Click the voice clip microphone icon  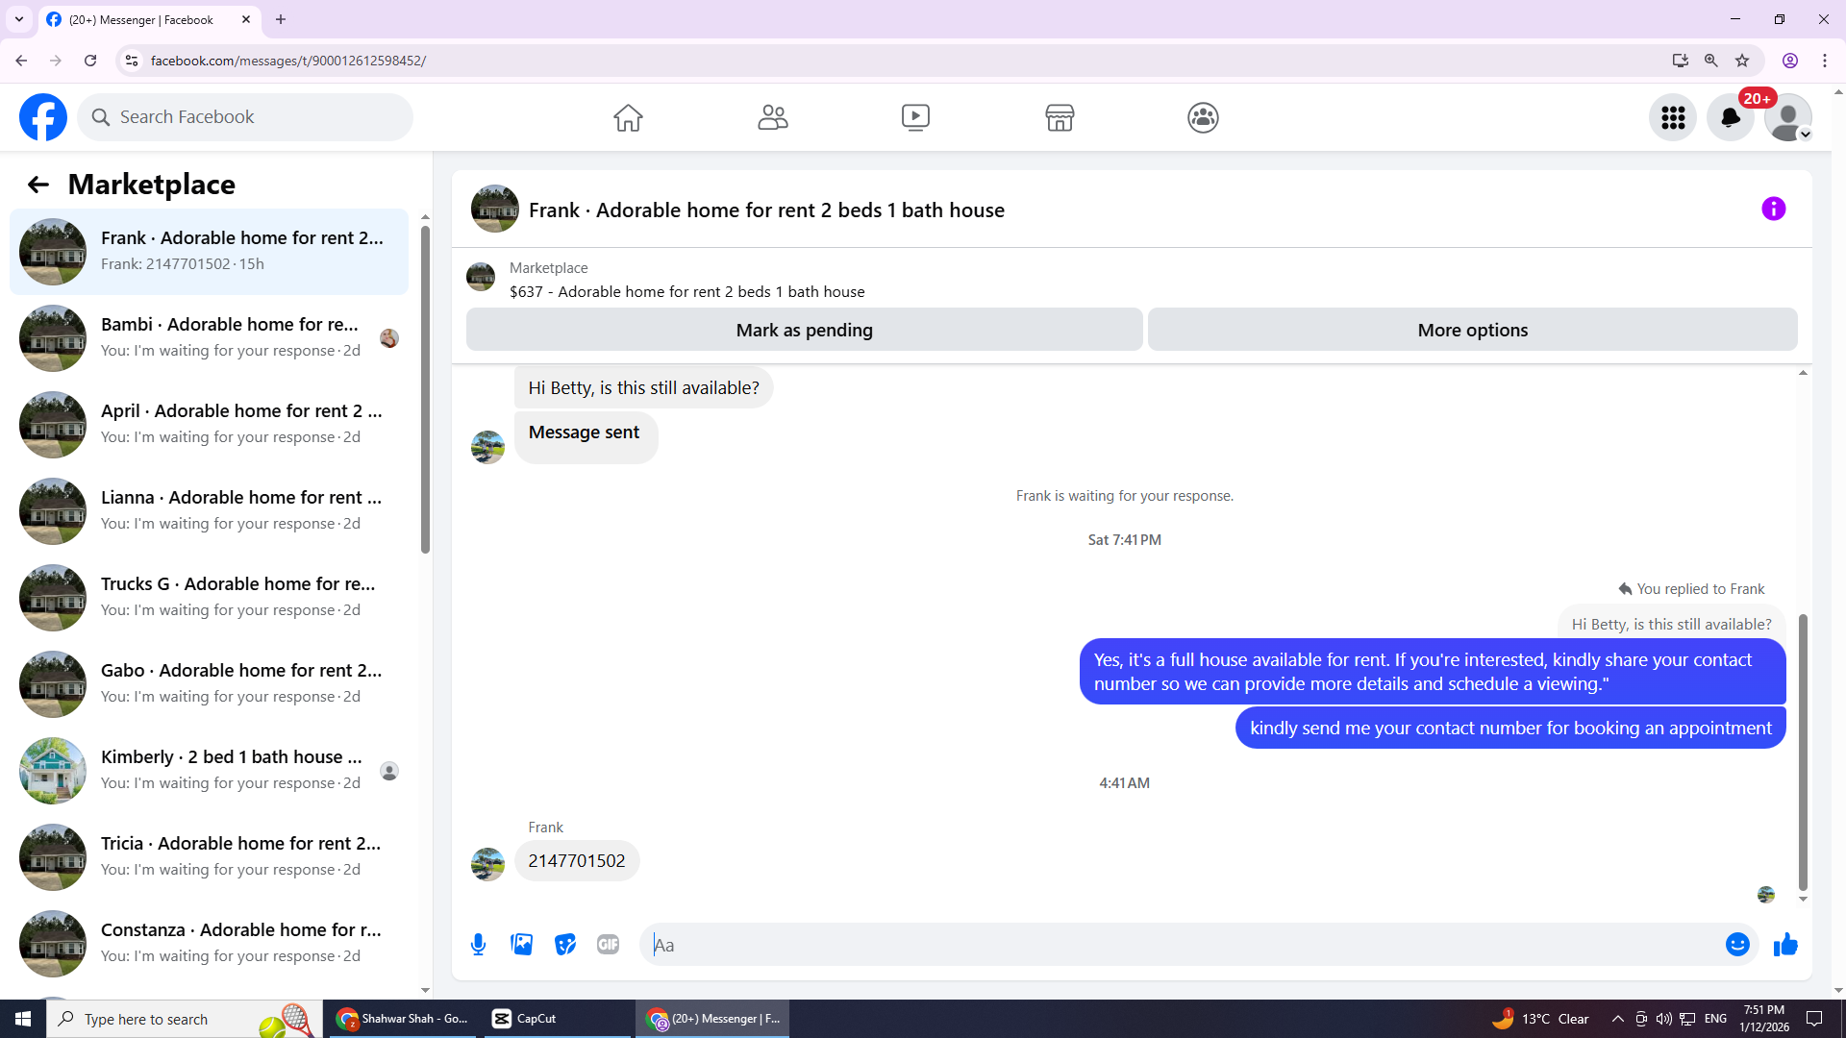478,945
